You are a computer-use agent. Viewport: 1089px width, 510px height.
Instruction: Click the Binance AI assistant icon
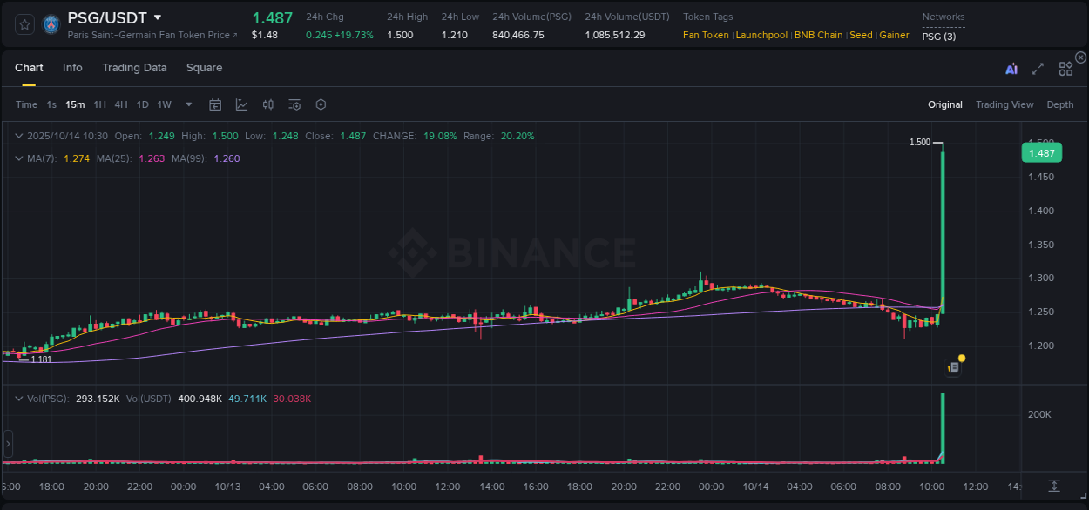pyautogui.click(x=1011, y=68)
